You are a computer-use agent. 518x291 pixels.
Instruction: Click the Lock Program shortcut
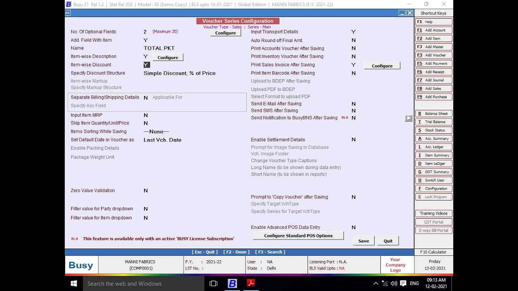tap(433, 197)
